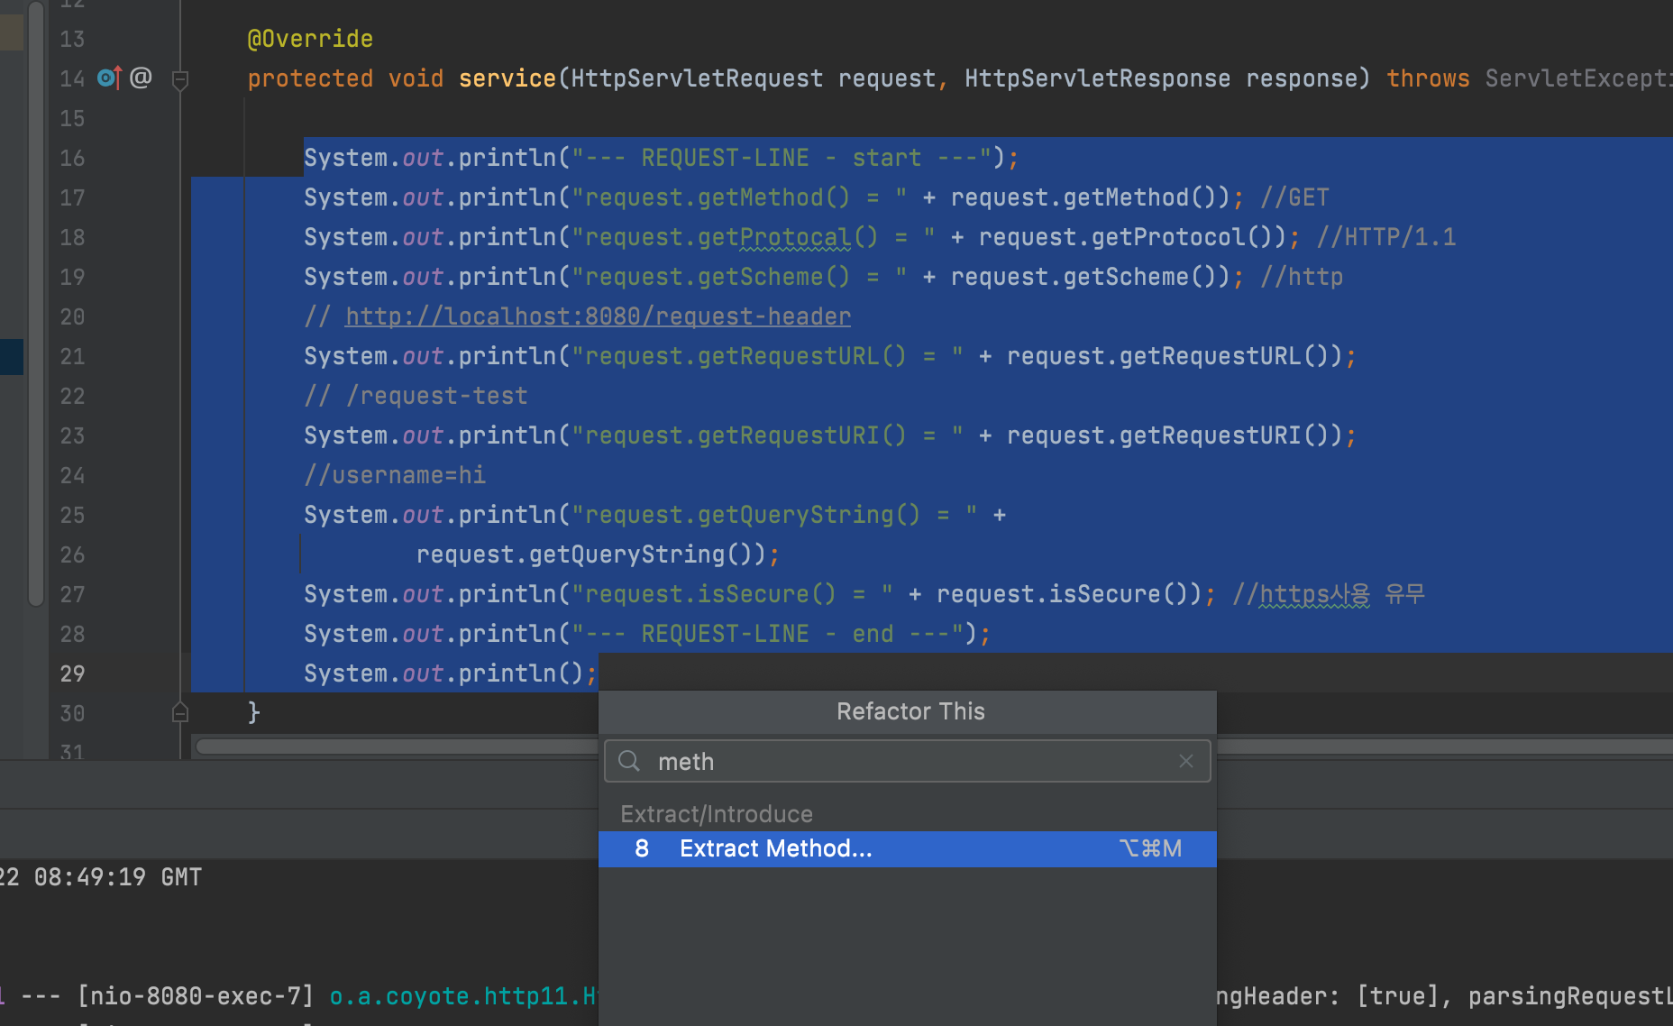Click the '// /request-test' comment on line 22
The image size is (1673, 1026).
416,396
